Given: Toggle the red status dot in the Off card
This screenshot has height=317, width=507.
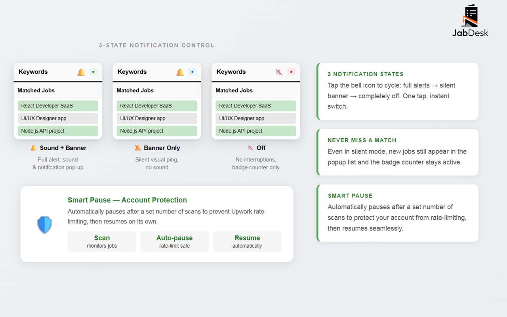Looking at the screenshot, I should [x=291, y=72].
